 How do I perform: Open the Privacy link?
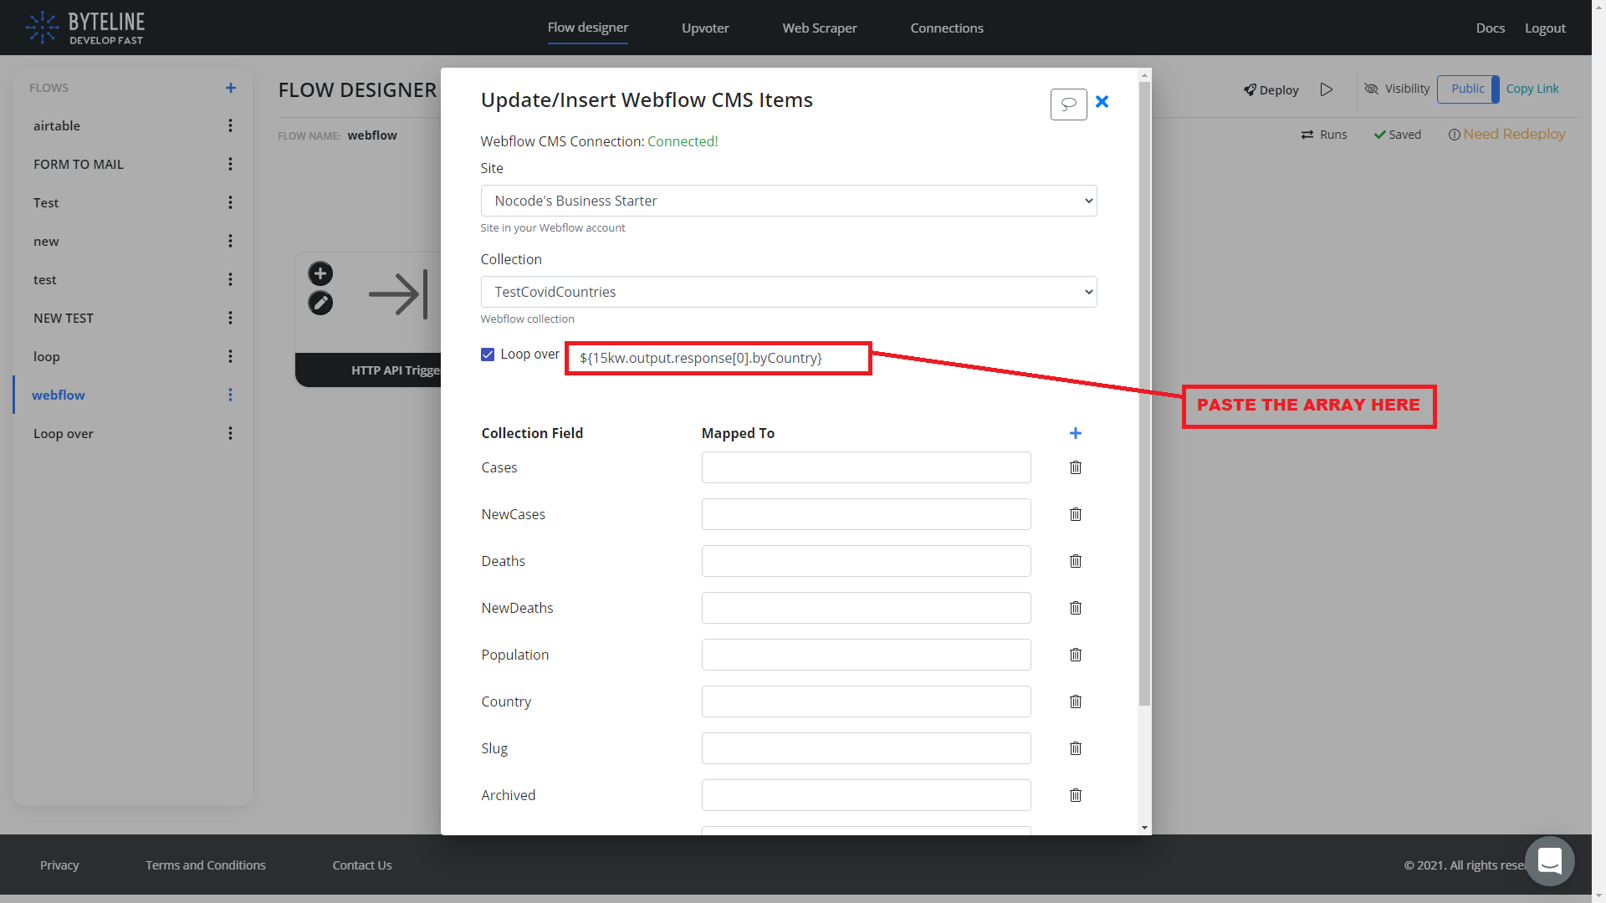(59, 865)
